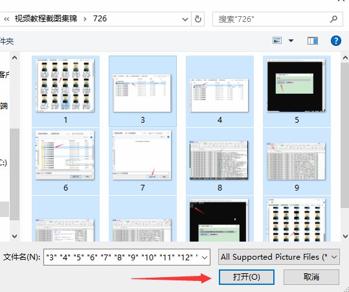This screenshot has height=292, width=349.
Task: Open the help question mark icon
Action: click(335, 41)
